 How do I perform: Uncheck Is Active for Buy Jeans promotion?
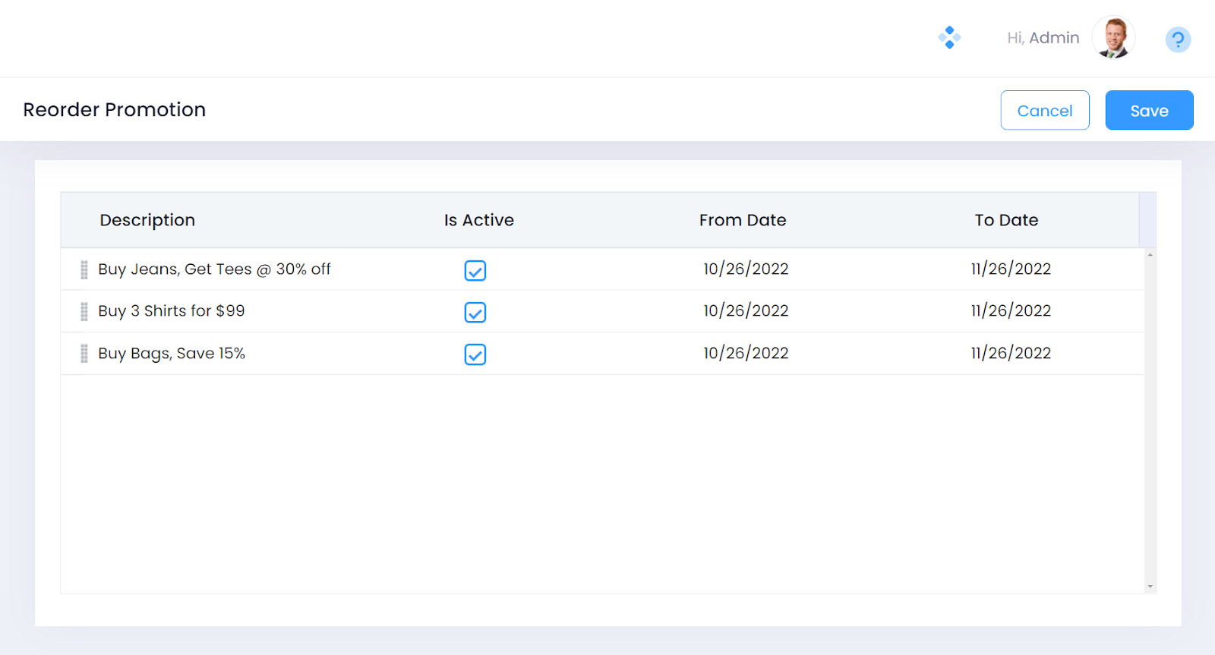[x=475, y=270]
